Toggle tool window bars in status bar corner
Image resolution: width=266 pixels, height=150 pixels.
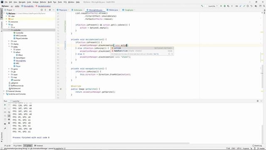(x=1, y=148)
